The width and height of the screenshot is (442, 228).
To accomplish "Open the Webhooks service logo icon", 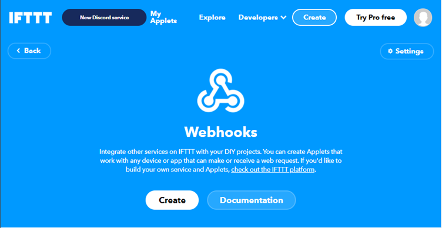I will (x=221, y=90).
